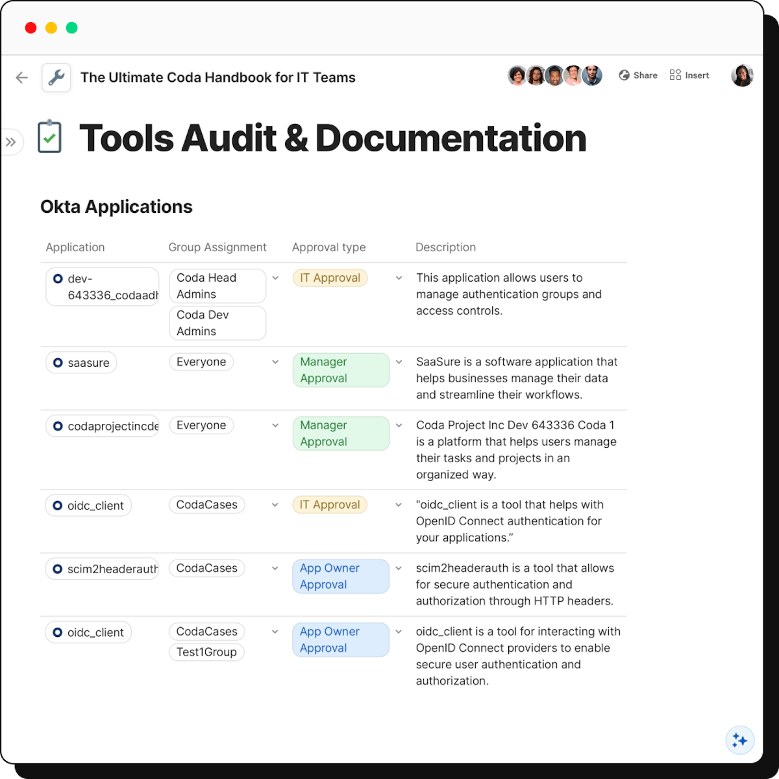This screenshot has width=779, height=779.
Task: Click the Okta Applications table title
Action: 116,206
